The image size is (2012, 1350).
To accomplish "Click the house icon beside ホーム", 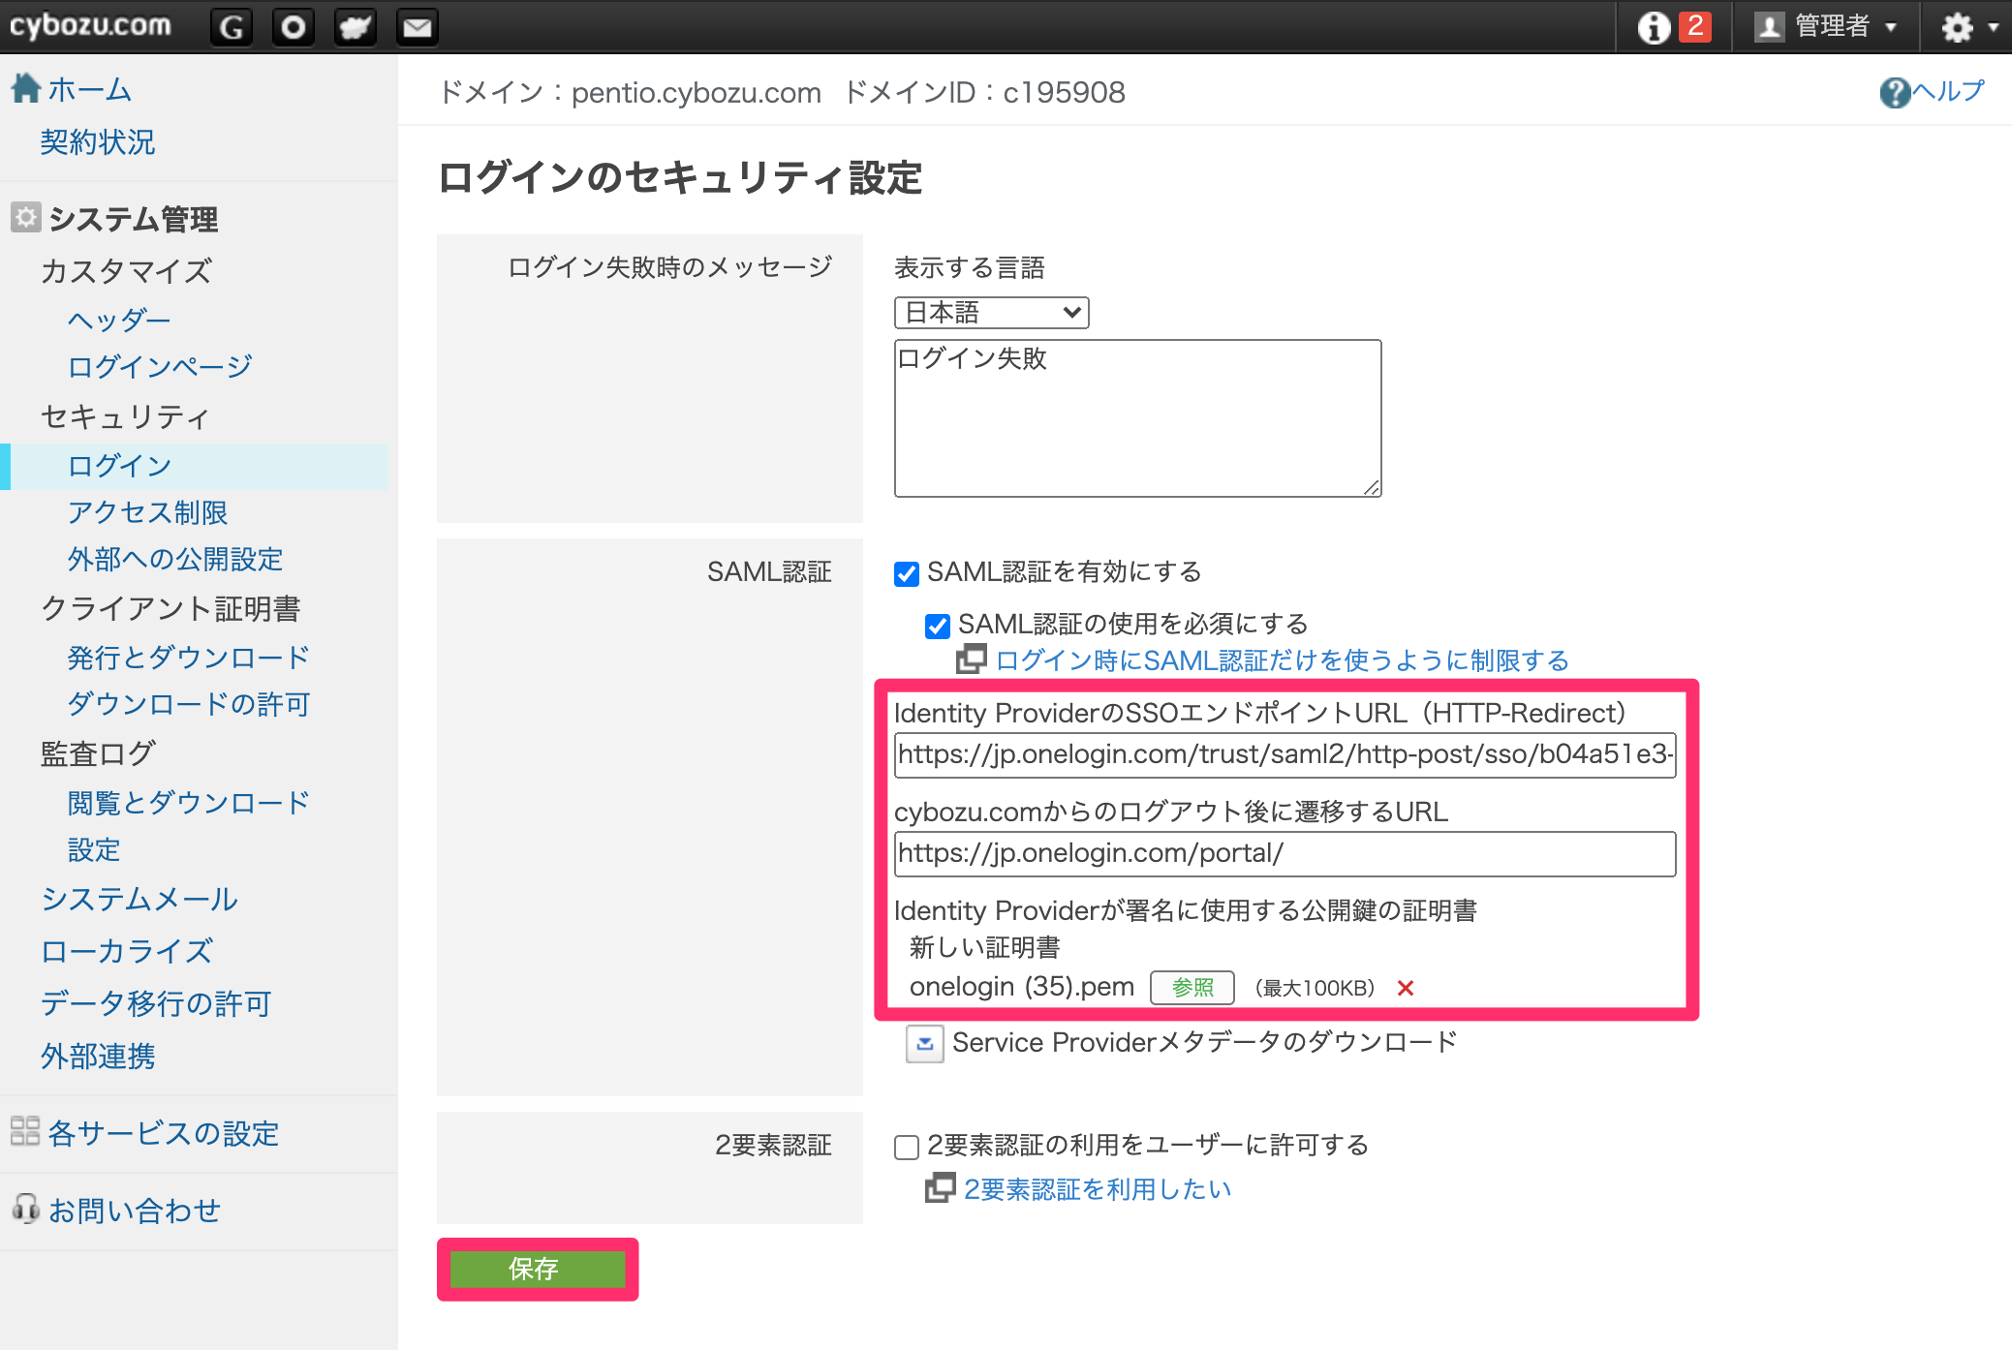I will [x=26, y=88].
